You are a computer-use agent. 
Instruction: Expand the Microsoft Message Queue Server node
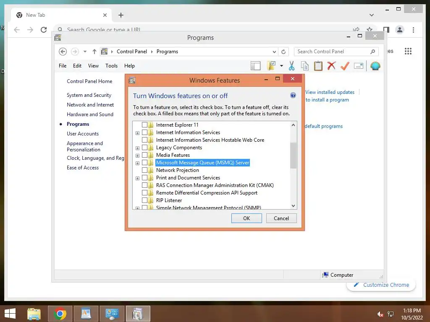point(137,163)
